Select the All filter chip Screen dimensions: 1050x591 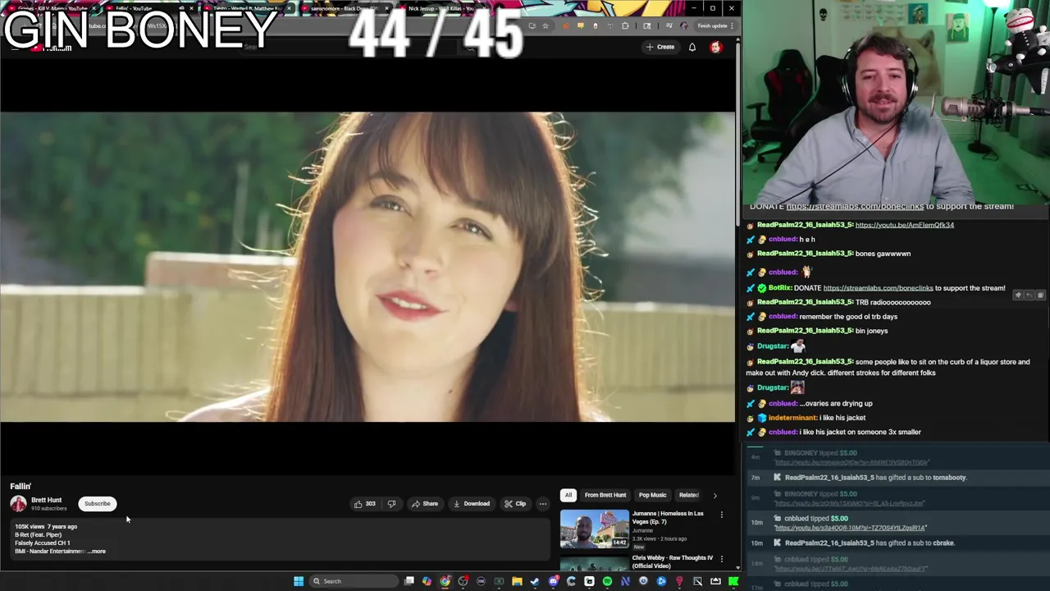[568, 495]
